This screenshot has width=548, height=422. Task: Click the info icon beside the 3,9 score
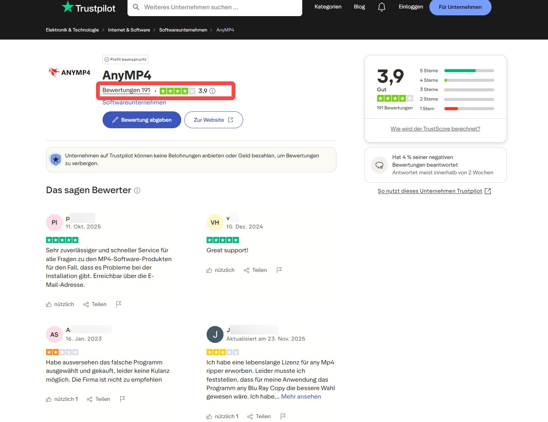(x=212, y=91)
